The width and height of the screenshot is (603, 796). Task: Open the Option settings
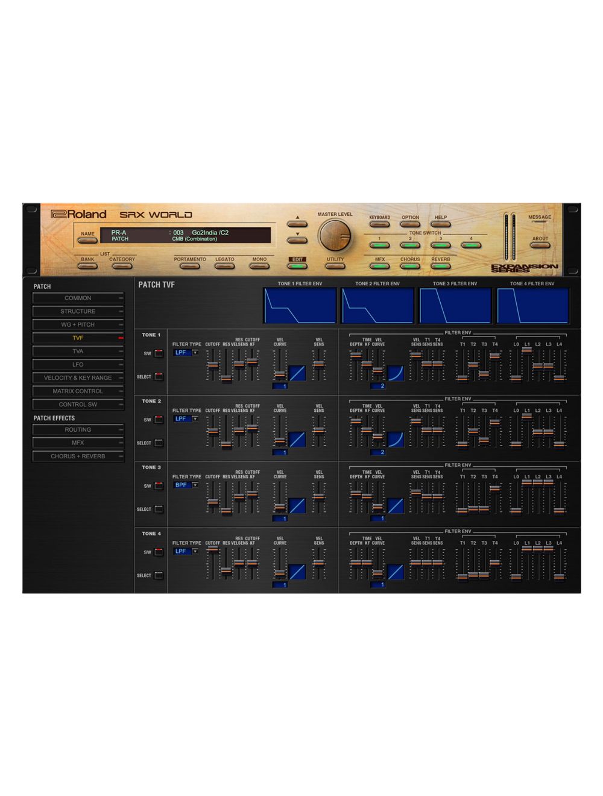click(410, 224)
